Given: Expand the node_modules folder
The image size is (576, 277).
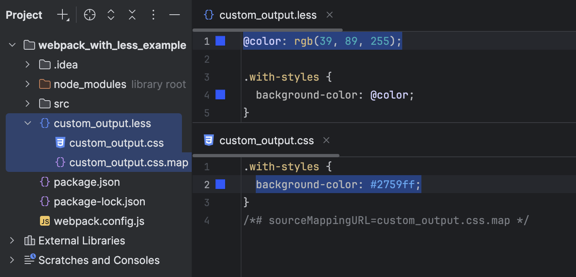Looking at the screenshot, I should (x=27, y=84).
